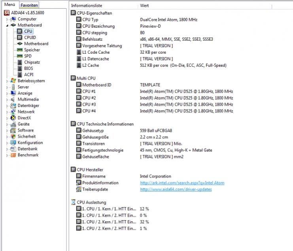The width and height of the screenshot is (293, 251).
Task: Switch to the Menü tab
Action: click(x=9, y=4)
